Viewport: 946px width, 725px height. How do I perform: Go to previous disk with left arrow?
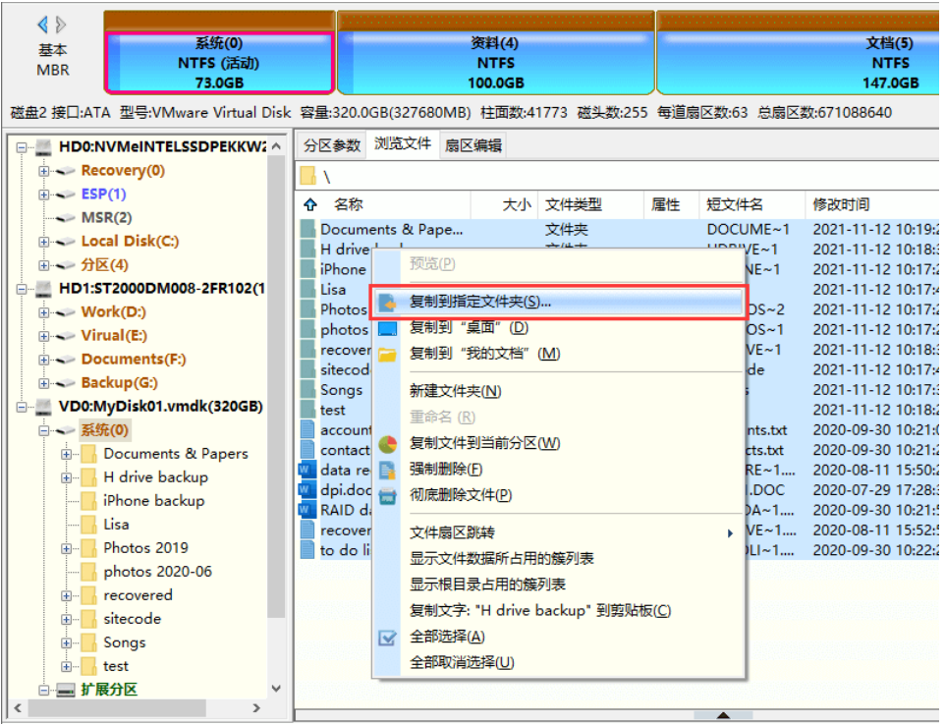click(x=42, y=25)
